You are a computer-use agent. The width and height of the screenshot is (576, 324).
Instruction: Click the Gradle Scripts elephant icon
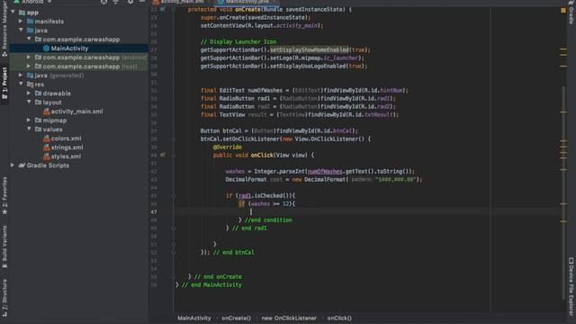click(22, 166)
